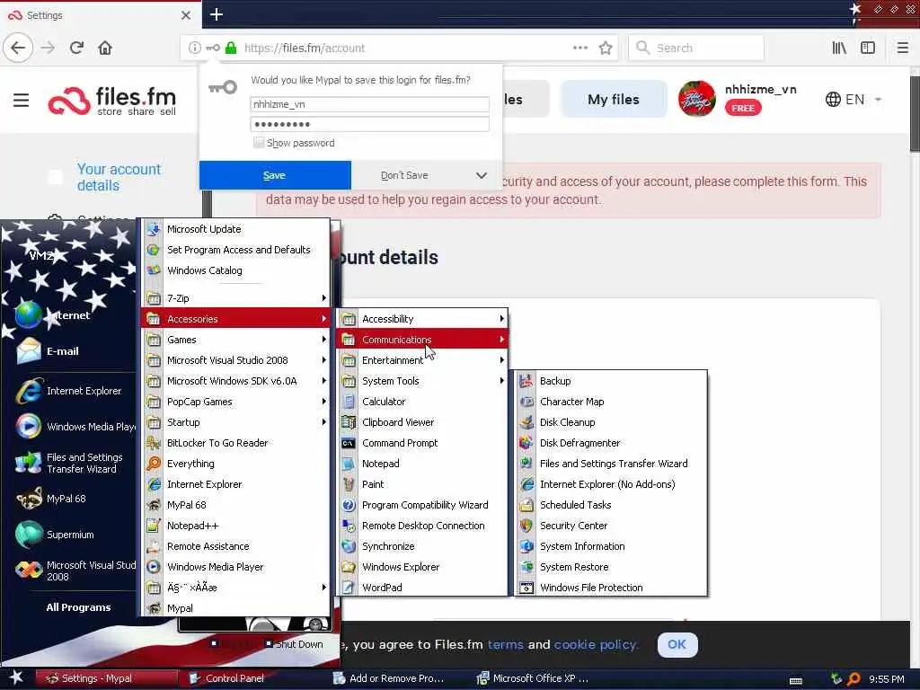Open the cookie policy link
Viewport: 920px width, 690px height.
coord(595,644)
